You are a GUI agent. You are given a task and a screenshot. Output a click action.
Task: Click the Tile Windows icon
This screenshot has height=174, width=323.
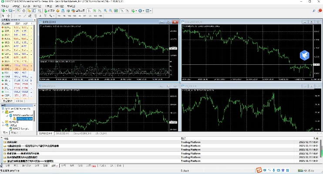pyautogui.click(x=117, y=10)
